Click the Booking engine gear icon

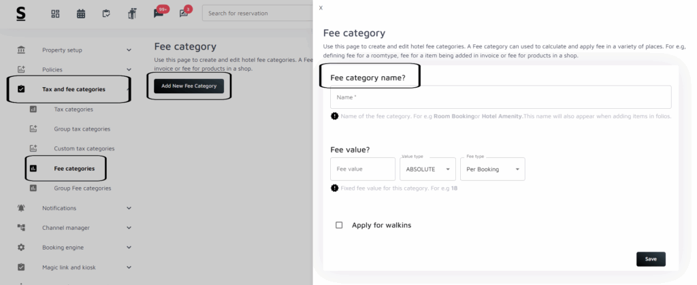tap(21, 248)
